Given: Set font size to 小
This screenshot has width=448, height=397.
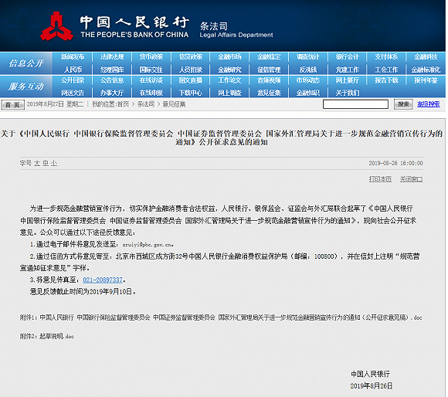Looking at the screenshot, I should 54,164.
